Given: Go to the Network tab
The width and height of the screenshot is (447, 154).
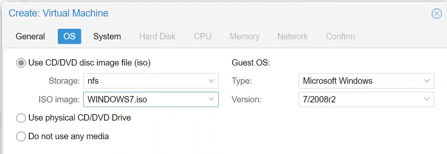Looking at the screenshot, I should coord(293,36).
